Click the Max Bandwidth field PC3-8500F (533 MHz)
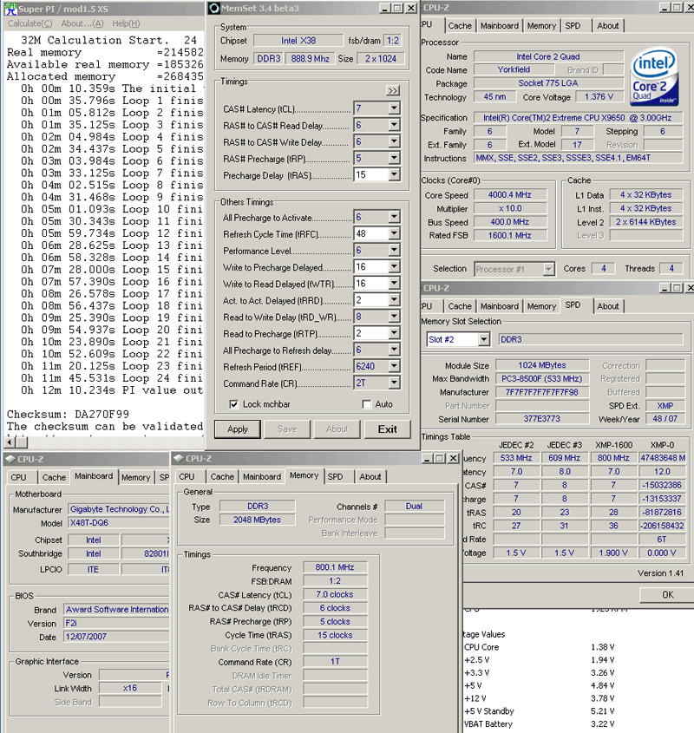Screen dimensions: 694x733 pyautogui.click(x=541, y=379)
